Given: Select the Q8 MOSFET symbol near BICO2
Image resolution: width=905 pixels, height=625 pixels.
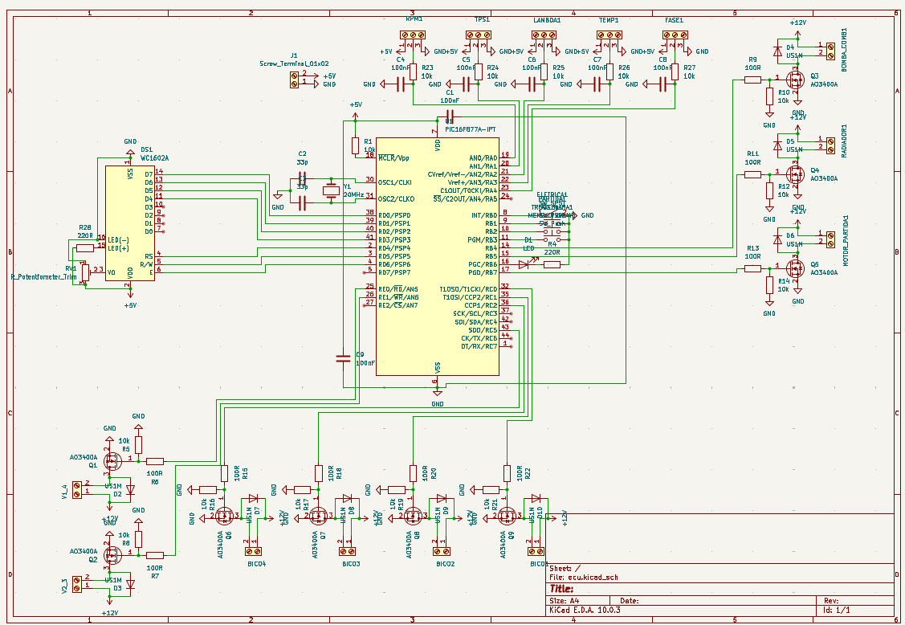Looking at the screenshot, I should (x=413, y=517).
